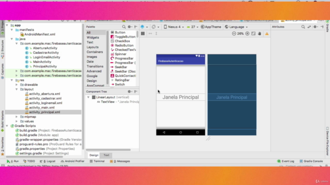Open the Event Log panel

(x=286, y=161)
